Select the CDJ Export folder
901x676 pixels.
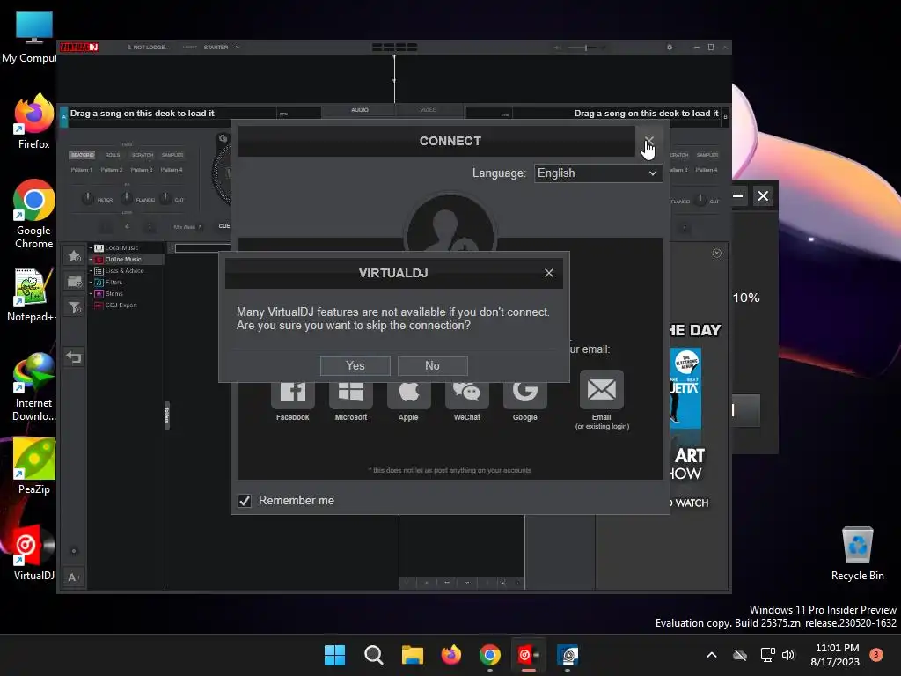point(121,305)
